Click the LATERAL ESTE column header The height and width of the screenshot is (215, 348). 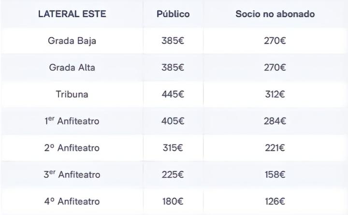[72, 14]
